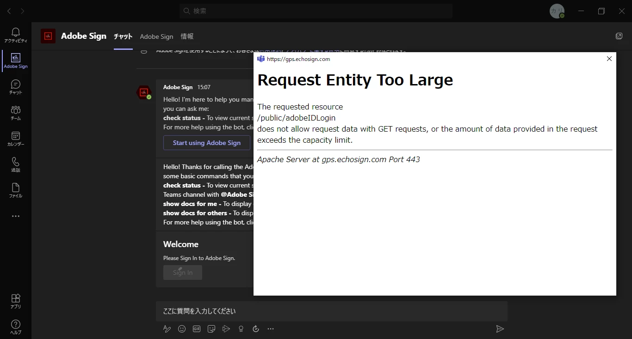Open the profile avatar menu
Image resolution: width=632 pixels, height=339 pixels.
[557, 11]
